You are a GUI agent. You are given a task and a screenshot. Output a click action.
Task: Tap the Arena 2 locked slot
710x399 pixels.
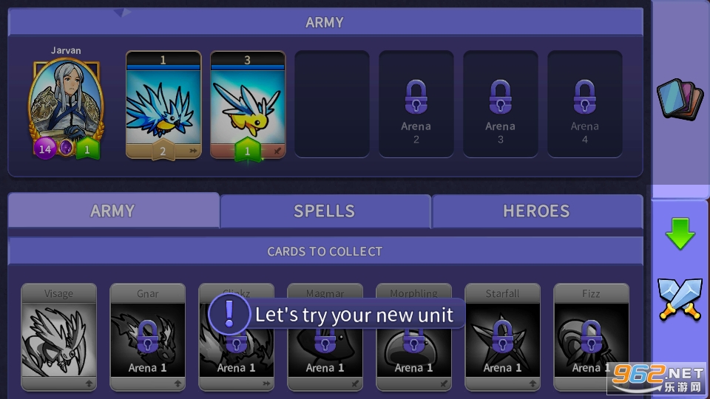click(x=416, y=104)
